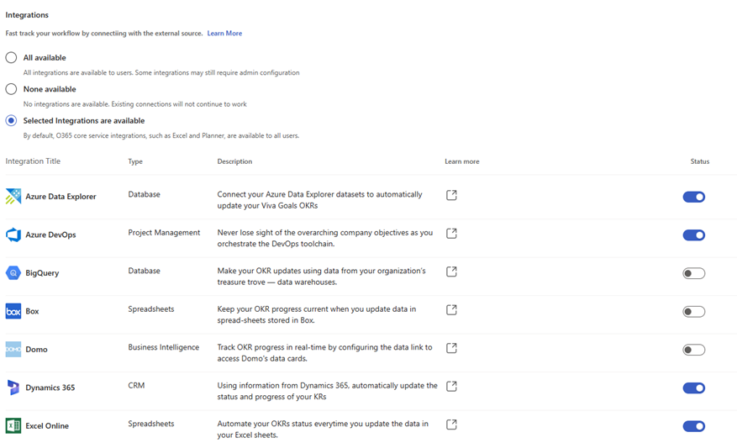This screenshot has height=443, width=737.
Task: Click the Project Management type cell
Action: coord(164,232)
